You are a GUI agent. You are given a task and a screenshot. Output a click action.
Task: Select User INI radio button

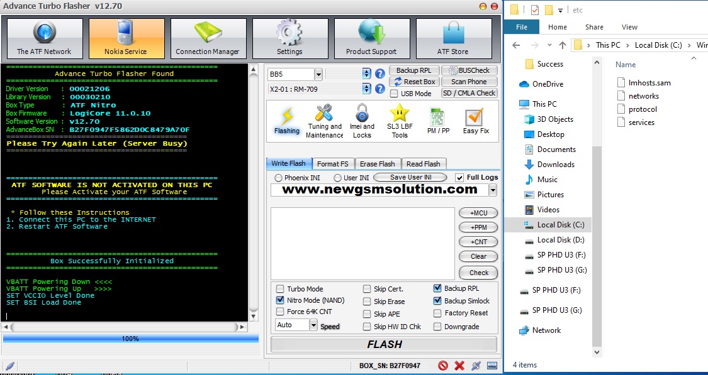pyautogui.click(x=337, y=178)
